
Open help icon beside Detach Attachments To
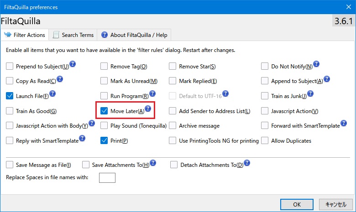(x=247, y=163)
